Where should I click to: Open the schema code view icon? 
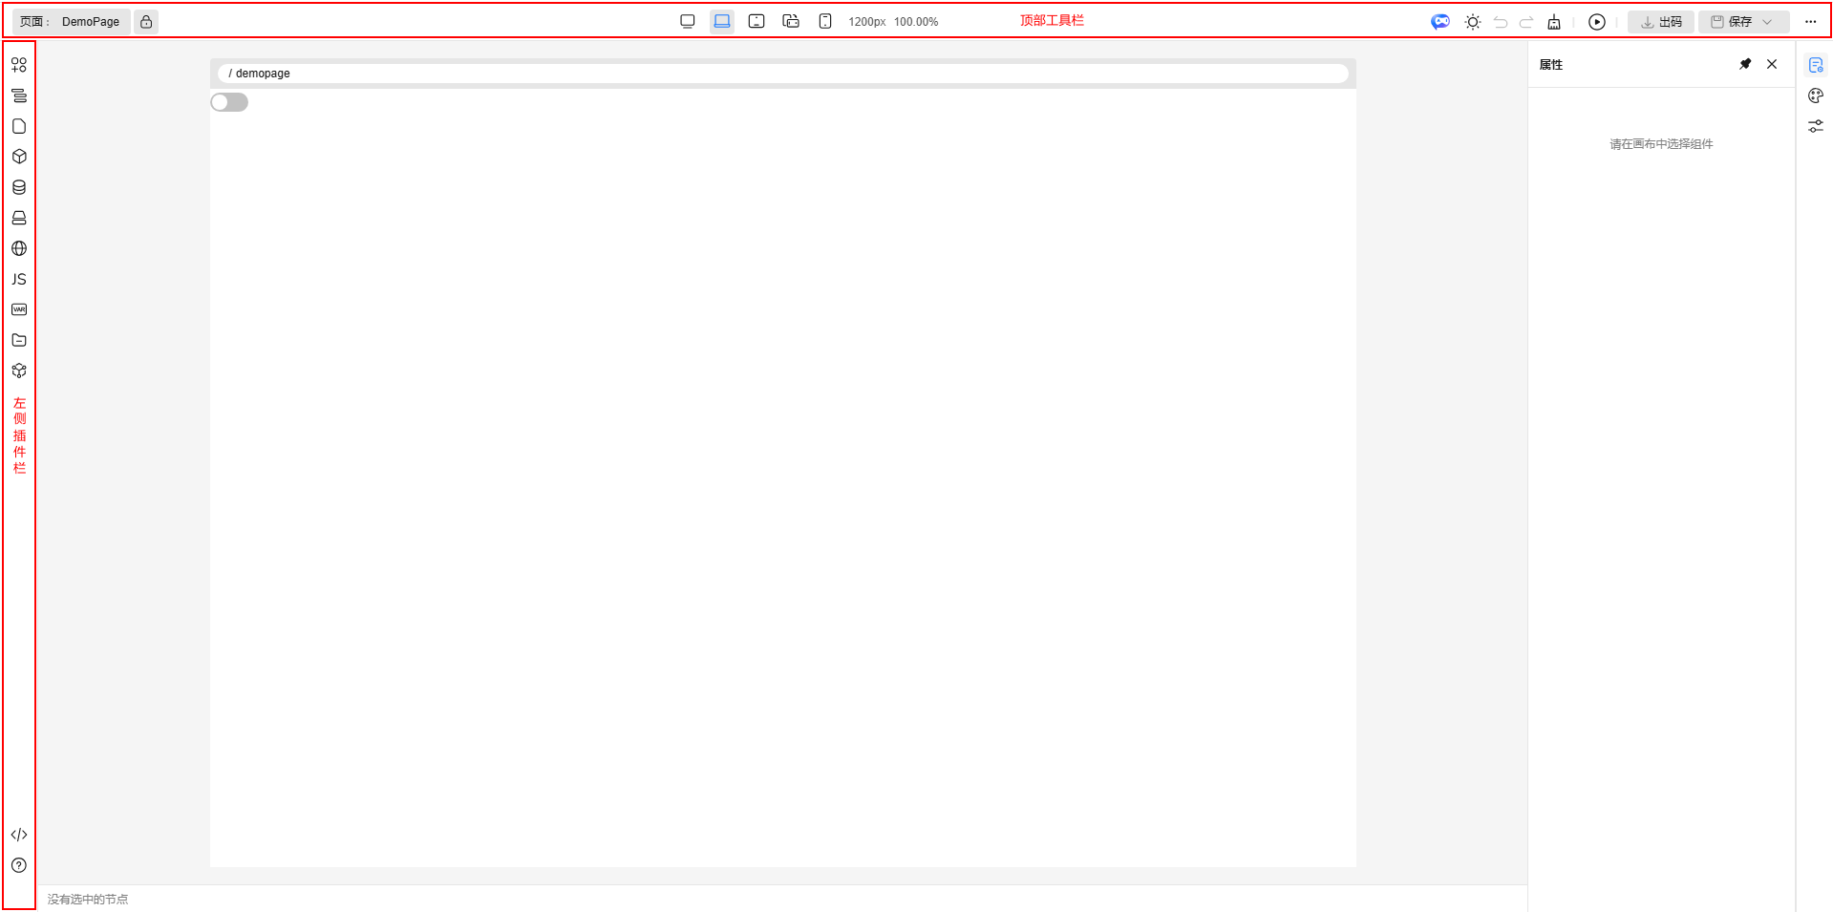(19, 835)
